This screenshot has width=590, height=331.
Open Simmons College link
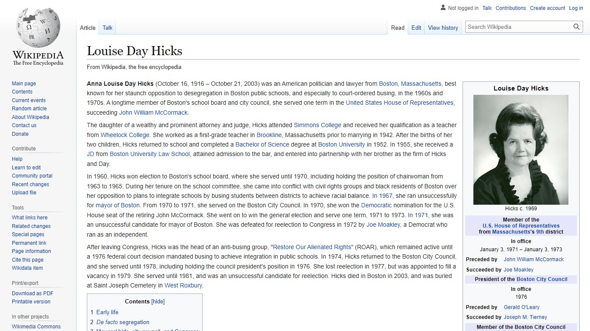click(317, 125)
